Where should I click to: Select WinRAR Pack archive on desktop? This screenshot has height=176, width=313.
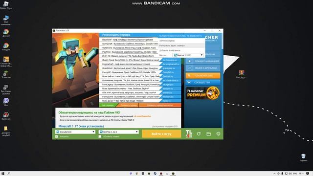241,74
